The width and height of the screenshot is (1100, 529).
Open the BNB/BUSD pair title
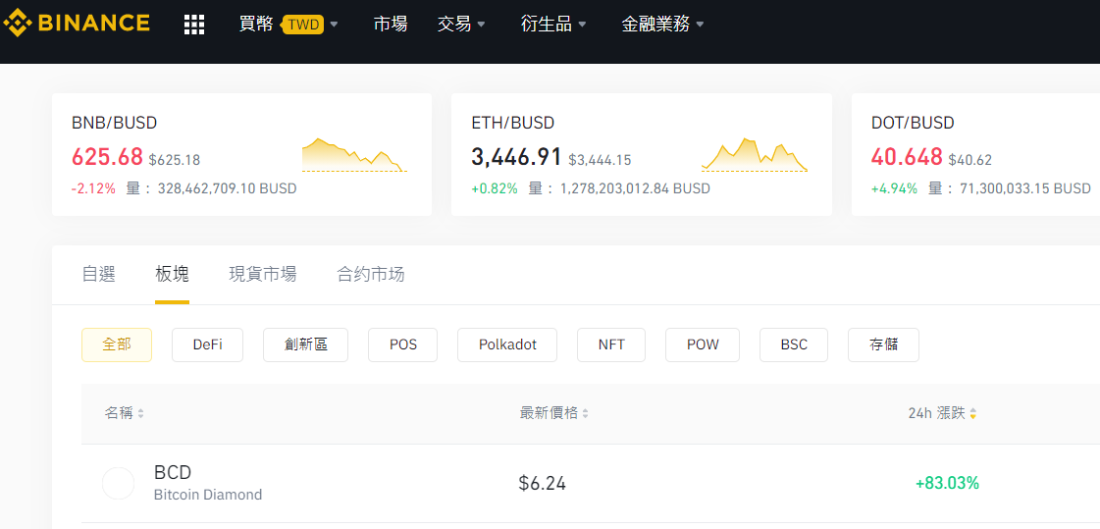click(115, 124)
